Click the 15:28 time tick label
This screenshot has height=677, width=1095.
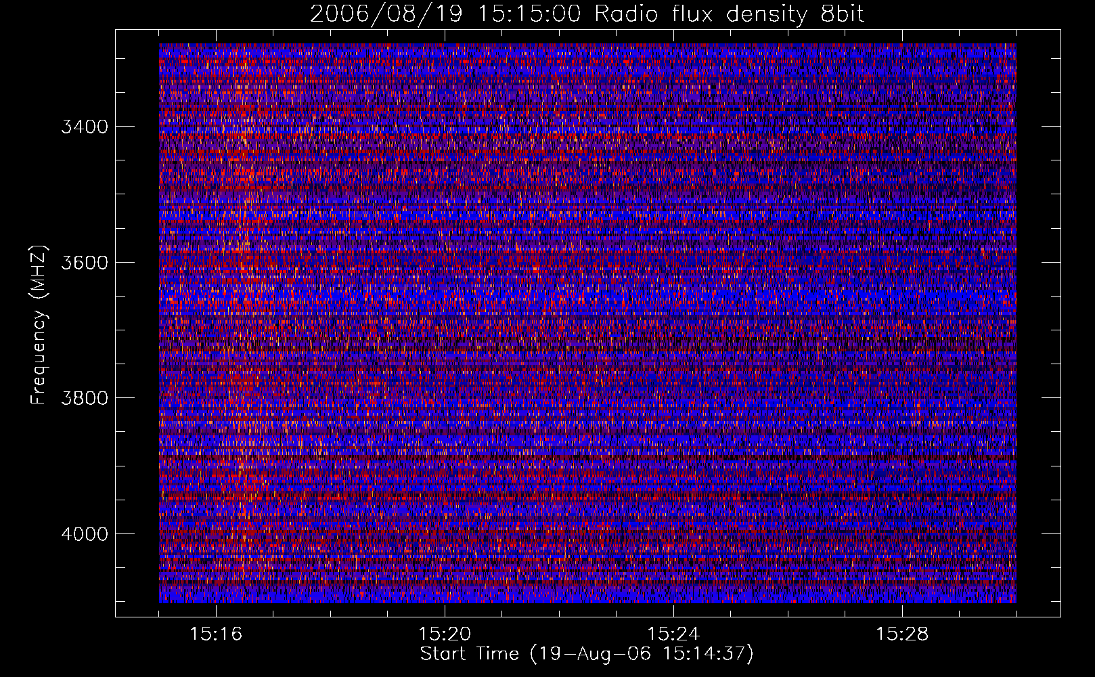[x=902, y=634]
